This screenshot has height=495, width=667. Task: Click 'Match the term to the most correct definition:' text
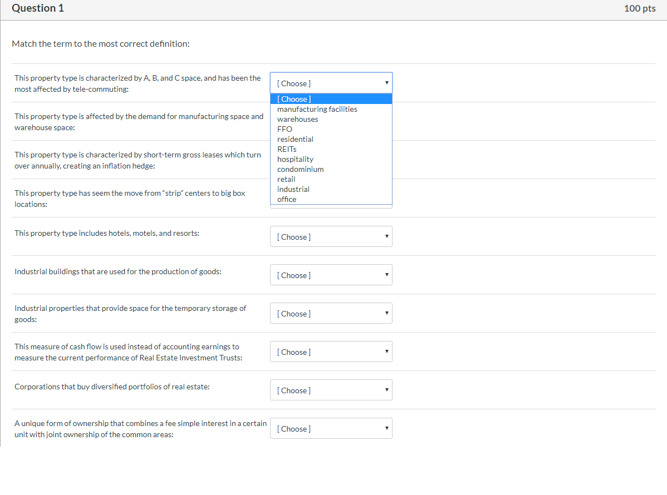point(101,44)
